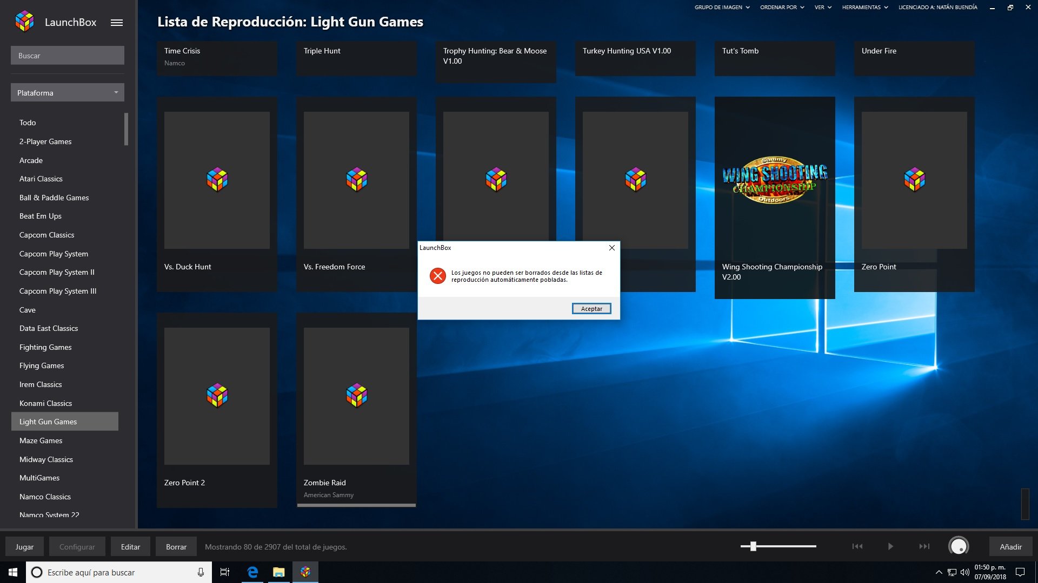
Task: Adjust the image size slider handle
Action: [x=753, y=546]
